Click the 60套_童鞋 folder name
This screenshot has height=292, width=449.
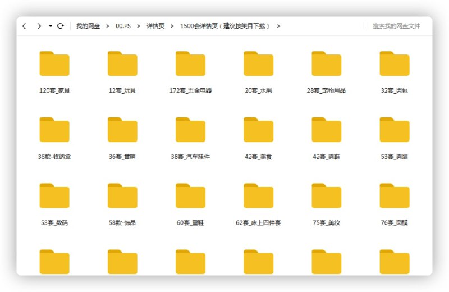[190, 223]
